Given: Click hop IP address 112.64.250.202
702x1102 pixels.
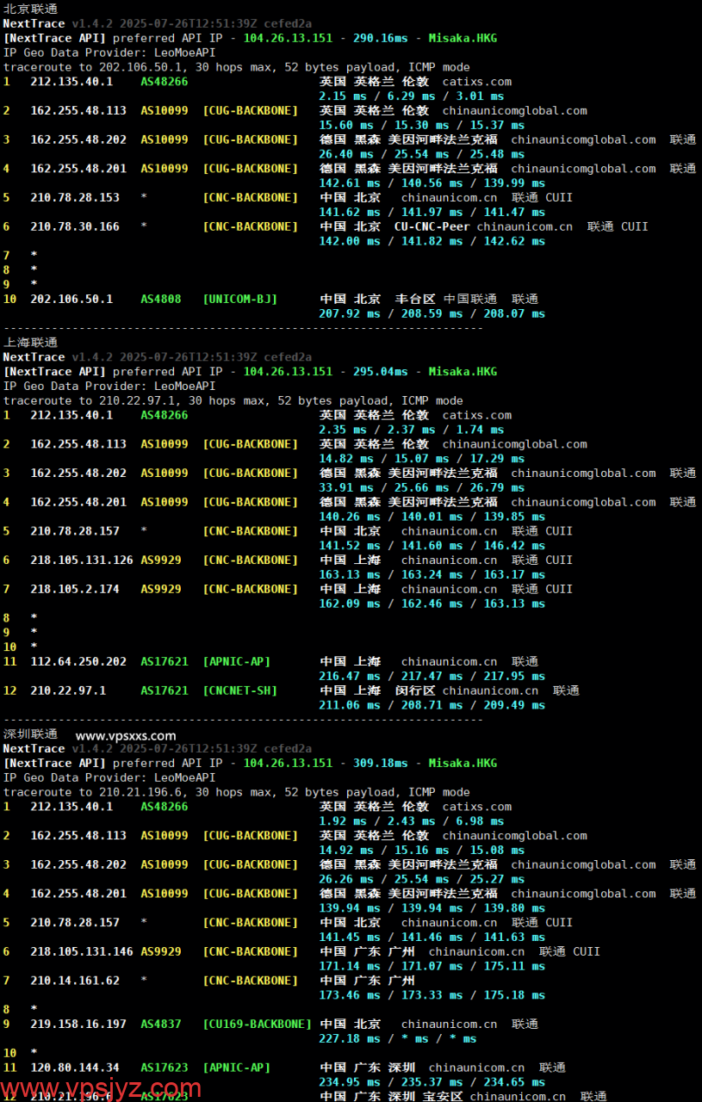Looking at the screenshot, I should 78,661.
